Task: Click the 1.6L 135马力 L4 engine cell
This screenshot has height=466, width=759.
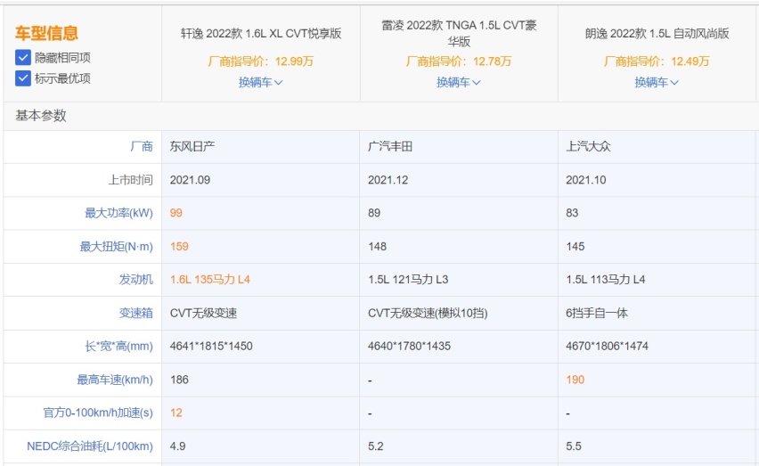Action: tap(210, 279)
